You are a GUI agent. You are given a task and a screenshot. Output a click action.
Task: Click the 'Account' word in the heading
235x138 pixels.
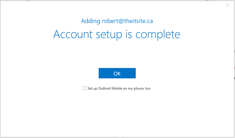tap(73, 34)
